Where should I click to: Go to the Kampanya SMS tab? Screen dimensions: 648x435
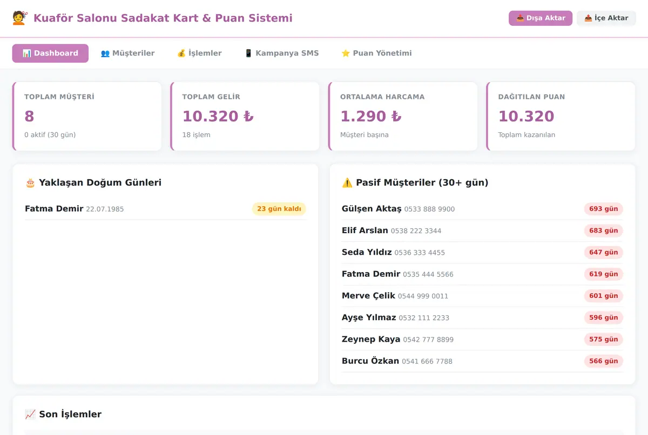click(x=281, y=53)
